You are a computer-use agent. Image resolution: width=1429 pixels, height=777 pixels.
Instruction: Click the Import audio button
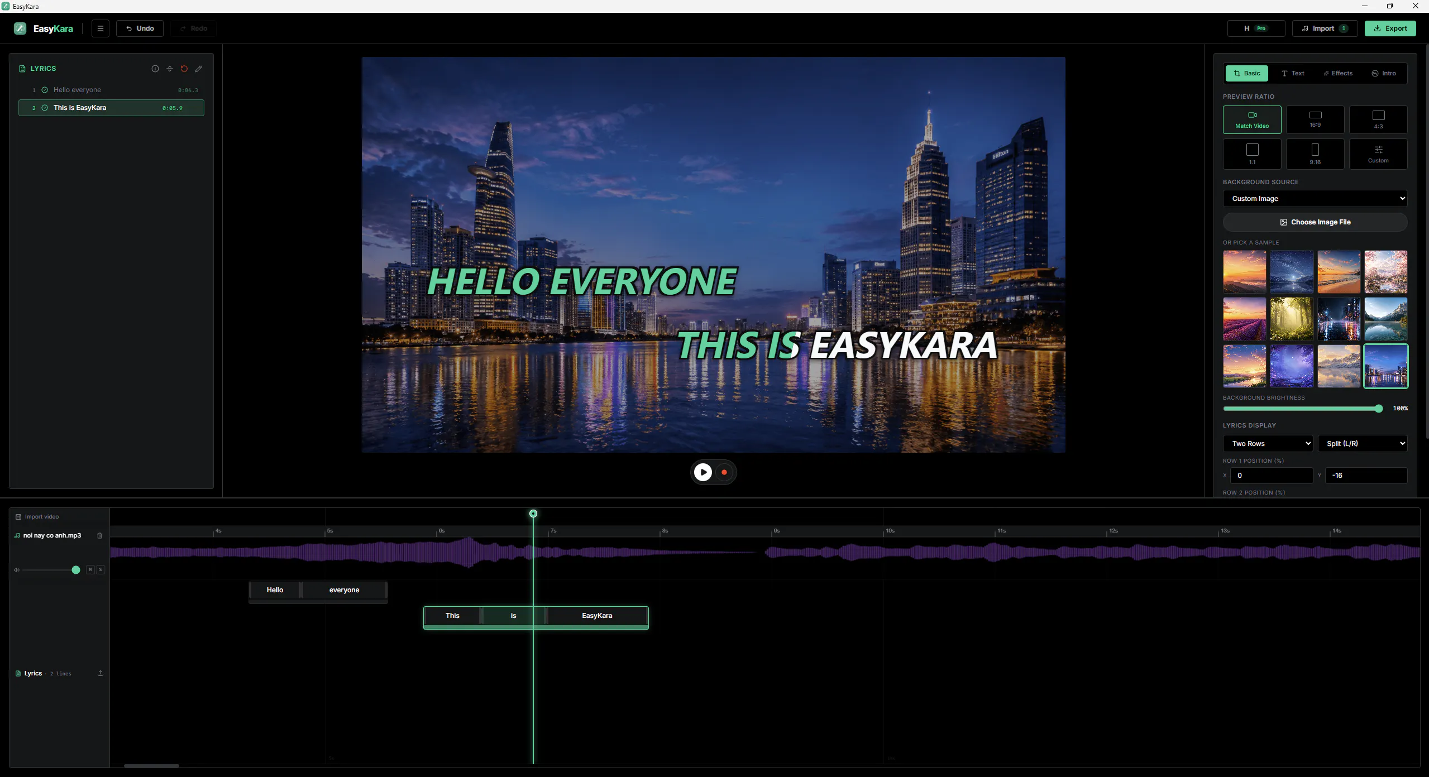point(1325,28)
